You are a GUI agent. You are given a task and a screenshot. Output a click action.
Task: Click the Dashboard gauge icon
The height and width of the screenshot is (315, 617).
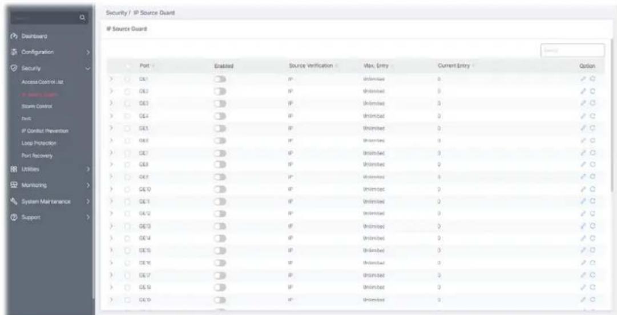(14, 36)
